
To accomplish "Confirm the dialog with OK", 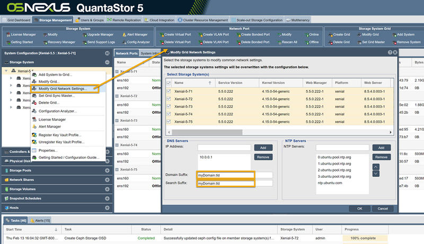I will (359, 209).
